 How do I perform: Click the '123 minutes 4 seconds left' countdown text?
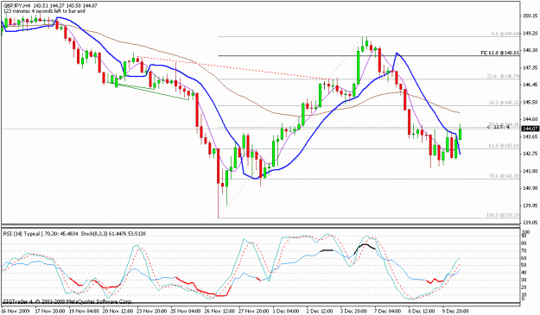tap(44, 11)
